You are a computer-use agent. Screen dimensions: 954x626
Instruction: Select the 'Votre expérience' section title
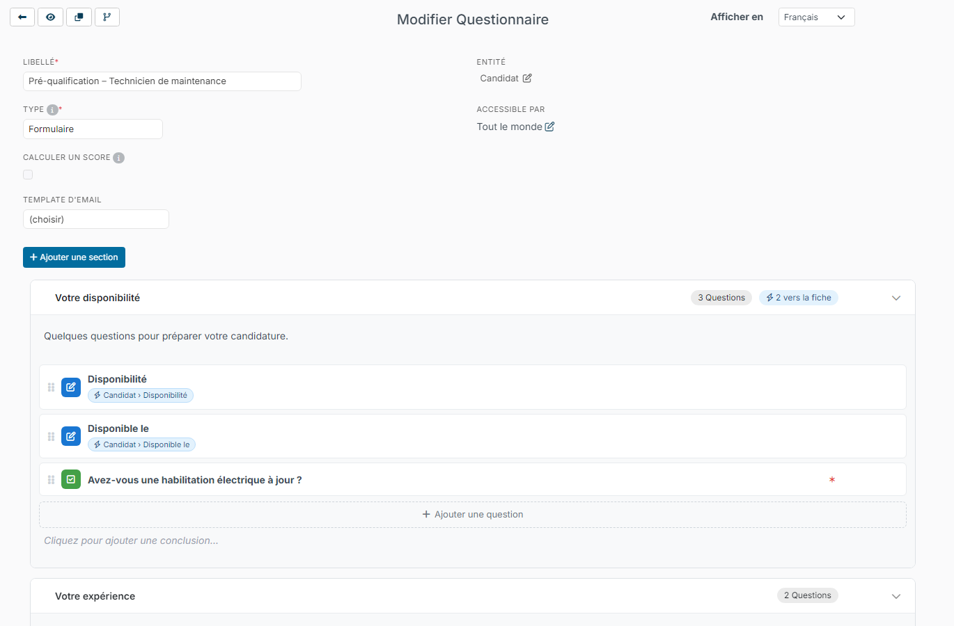[x=95, y=596]
